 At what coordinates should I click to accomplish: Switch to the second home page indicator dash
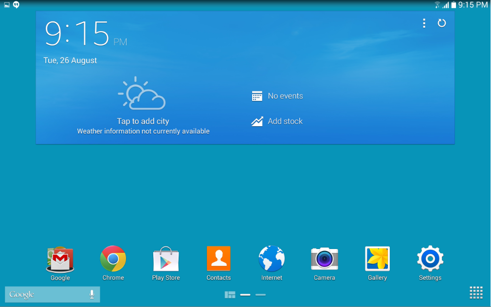[x=260, y=295]
